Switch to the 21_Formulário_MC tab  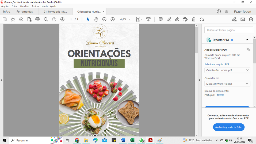(x=56, y=12)
